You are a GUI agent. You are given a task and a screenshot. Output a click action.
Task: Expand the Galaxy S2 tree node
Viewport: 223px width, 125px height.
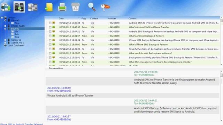(x=5, y=40)
